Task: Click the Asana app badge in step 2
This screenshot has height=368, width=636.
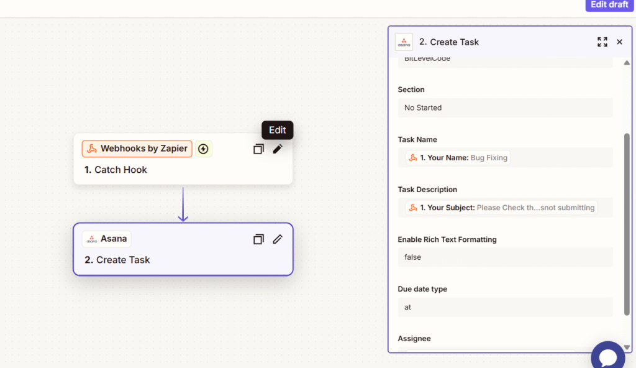Action: click(107, 239)
